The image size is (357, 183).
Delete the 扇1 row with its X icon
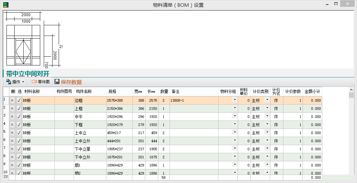[x=12, y=165]
